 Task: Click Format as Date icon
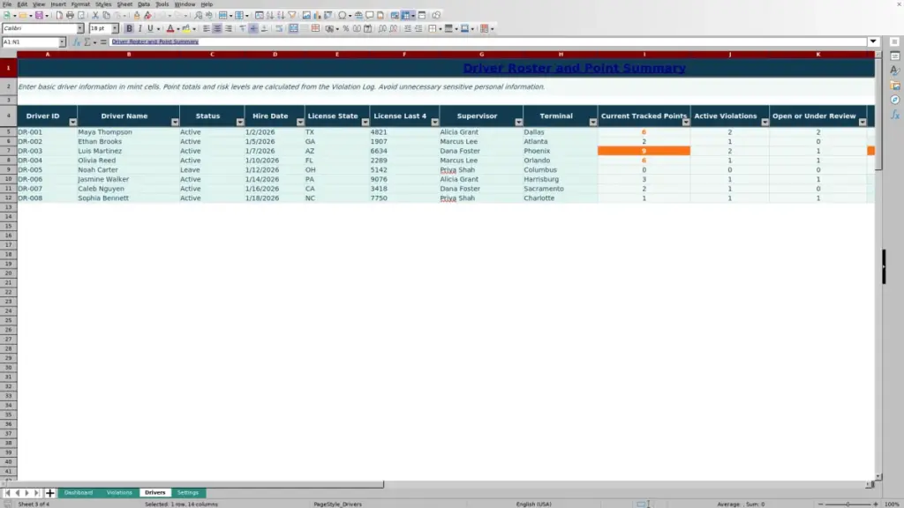click(368, 29)
